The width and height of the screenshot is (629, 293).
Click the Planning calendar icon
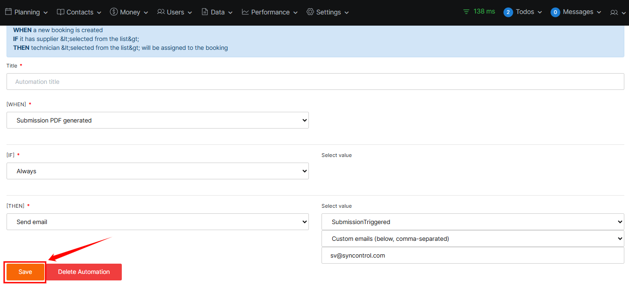[x=8, y=12]
